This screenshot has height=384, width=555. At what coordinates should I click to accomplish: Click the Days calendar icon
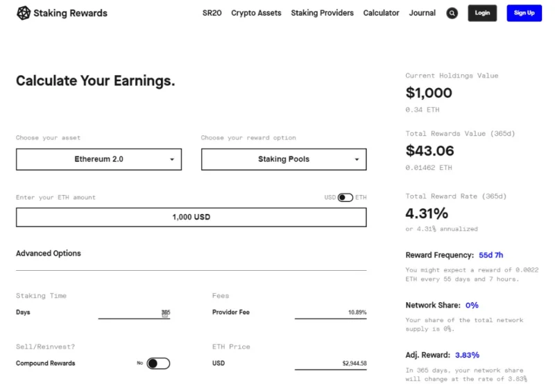pyautogui.click(x=165, y=314)
